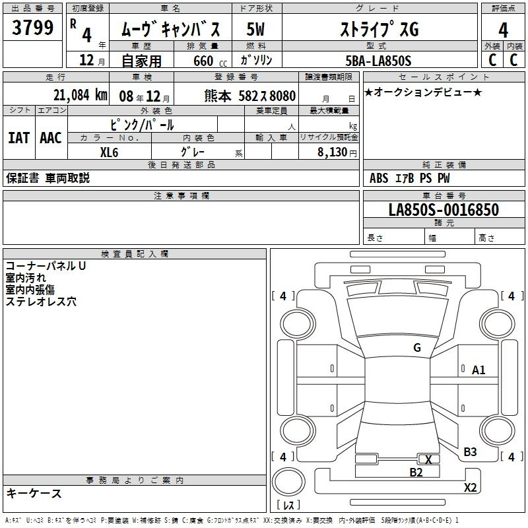Select the color number XL6 field
Viewport: 528px width, 528px height.
pos(109,152)
